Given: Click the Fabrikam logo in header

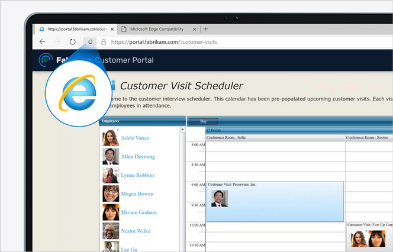Looking at the screenshot, I should (46, 60).
